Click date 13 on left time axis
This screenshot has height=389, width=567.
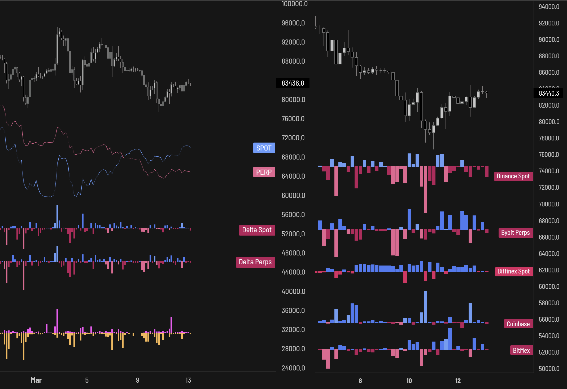(x=188, y=380)
